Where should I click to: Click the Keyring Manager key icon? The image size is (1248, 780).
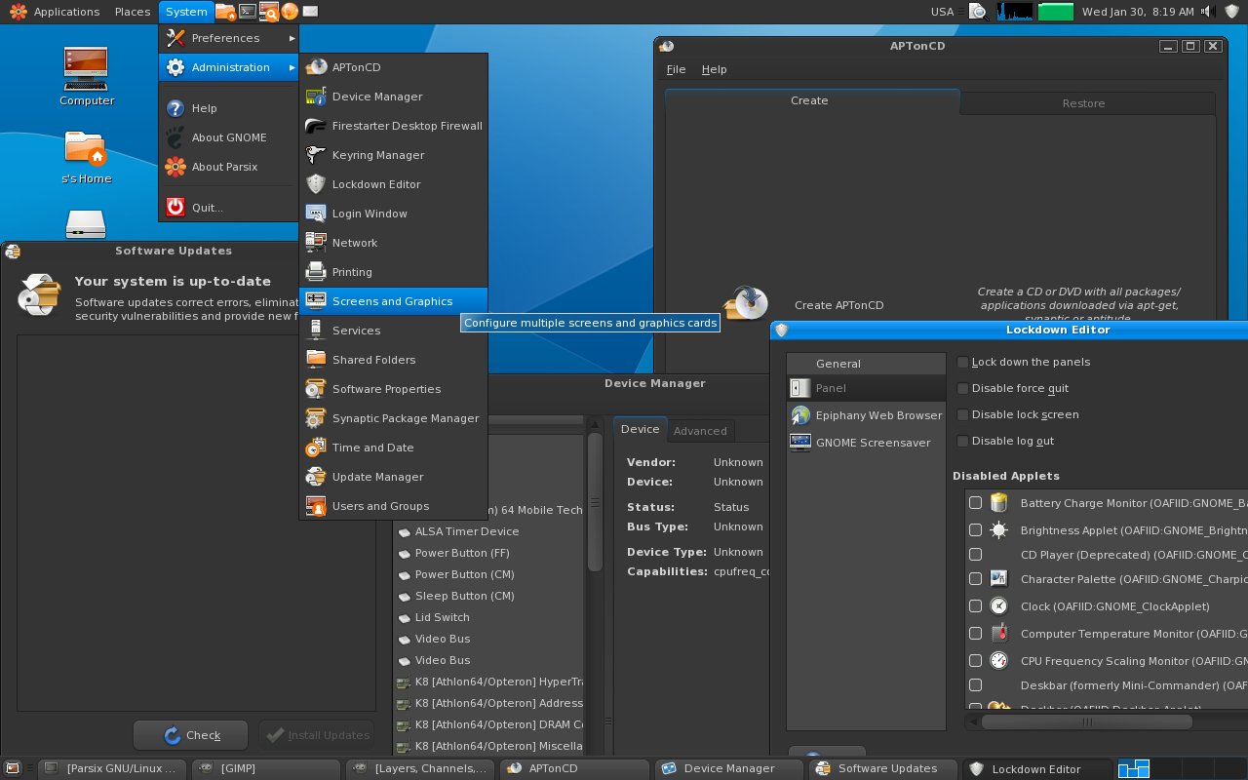click(x=316, y=155)
